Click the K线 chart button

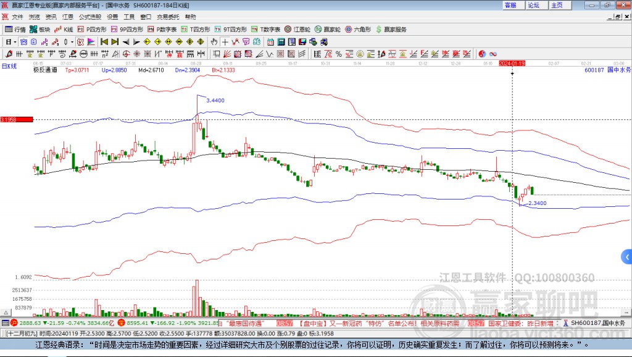64,29
